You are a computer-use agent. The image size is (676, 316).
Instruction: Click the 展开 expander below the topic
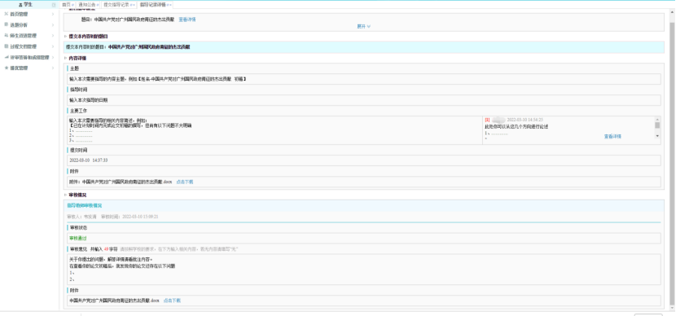[x=363, y=26]
